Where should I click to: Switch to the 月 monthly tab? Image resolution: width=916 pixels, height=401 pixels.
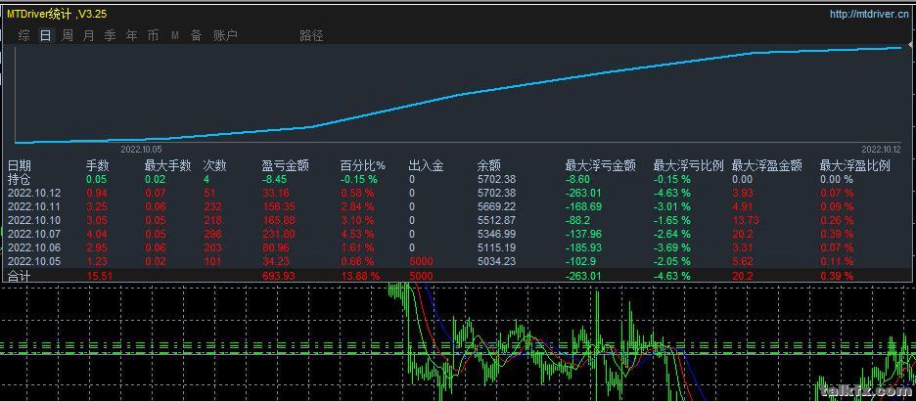(x=89, y=35)
